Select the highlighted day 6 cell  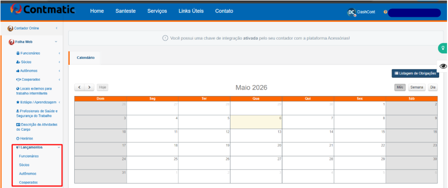coord(256,122)
